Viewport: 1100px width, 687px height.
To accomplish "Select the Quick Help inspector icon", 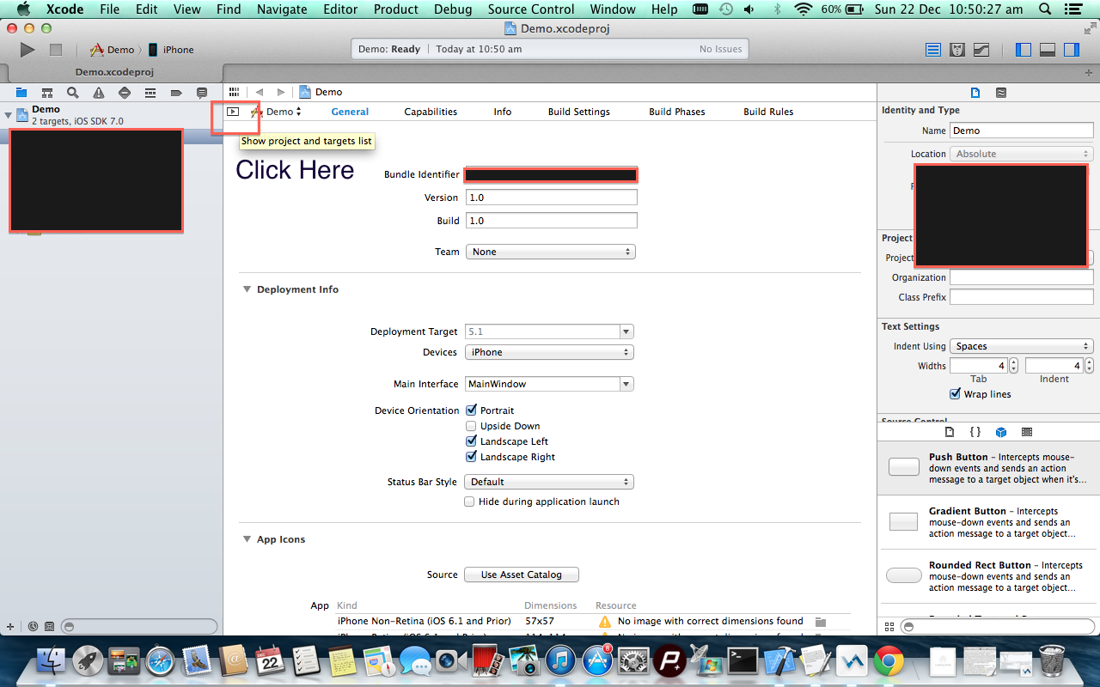I will [x=1001, y=93].
